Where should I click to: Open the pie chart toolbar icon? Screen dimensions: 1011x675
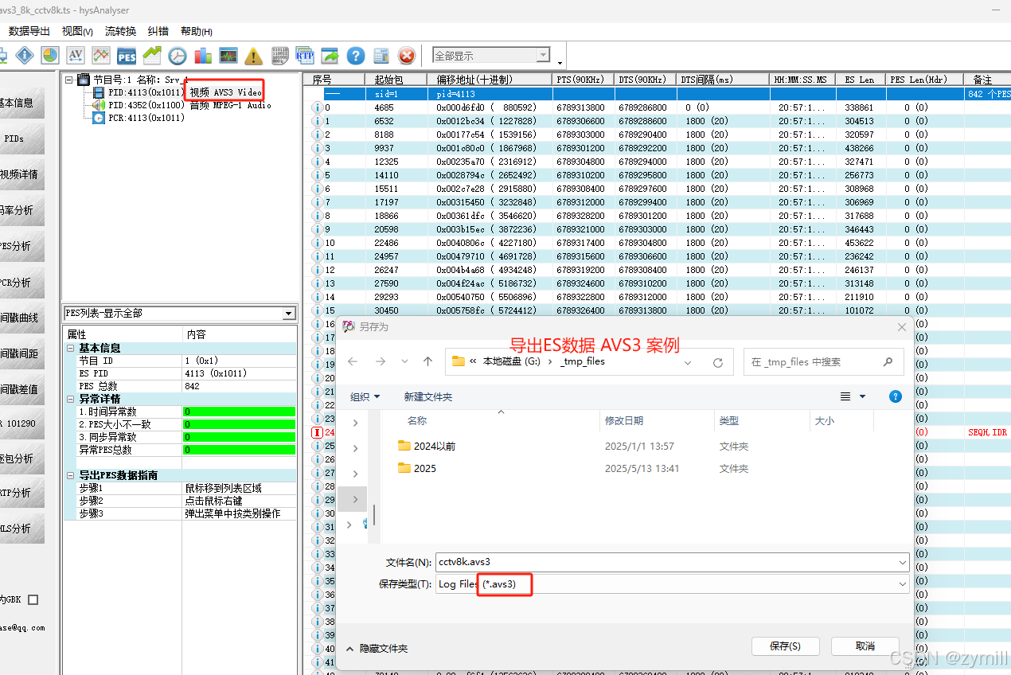[50, 56]
